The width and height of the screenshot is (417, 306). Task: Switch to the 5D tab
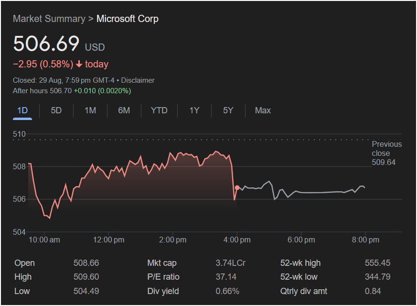tap(56, 110)
